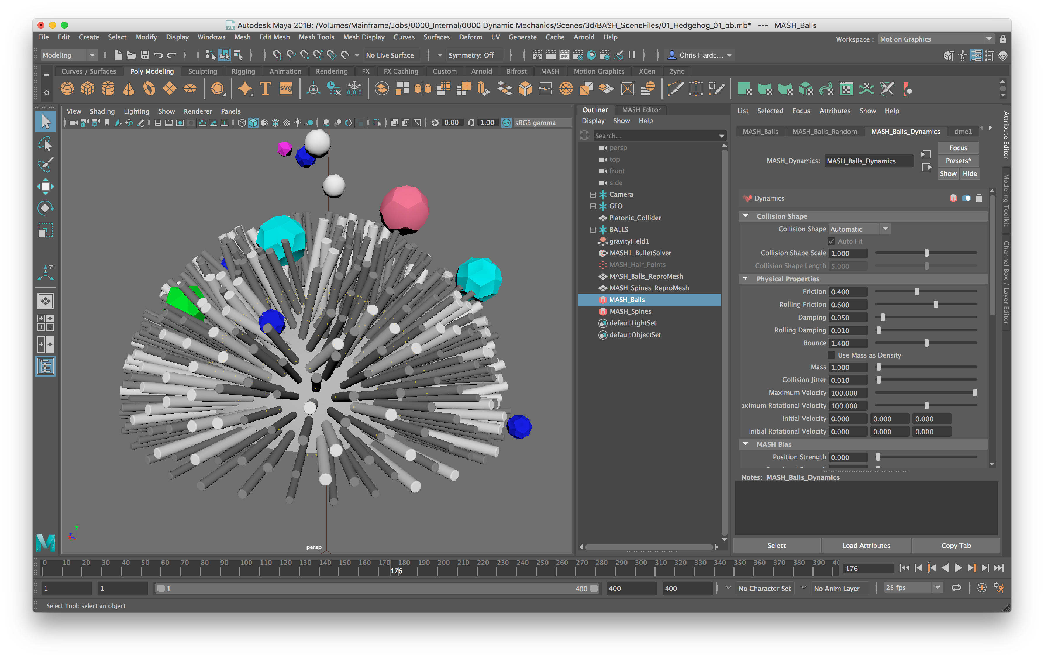
Task: Click the current frame field showing 176
Action: tap(868, 568)
